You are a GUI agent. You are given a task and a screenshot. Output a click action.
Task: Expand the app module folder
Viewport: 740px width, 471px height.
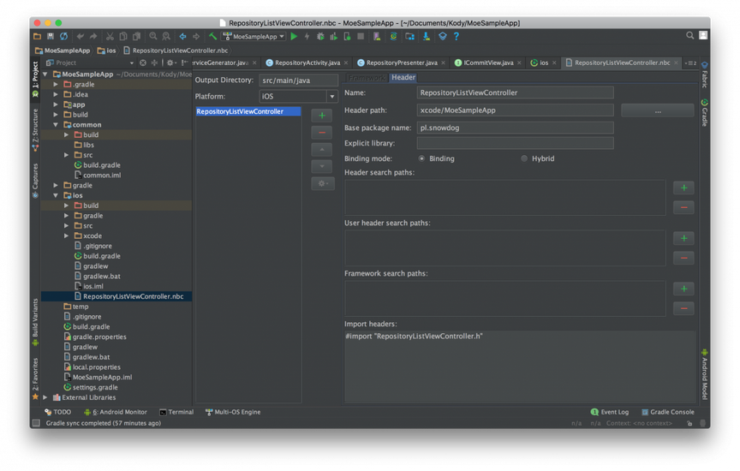point(56,104)
